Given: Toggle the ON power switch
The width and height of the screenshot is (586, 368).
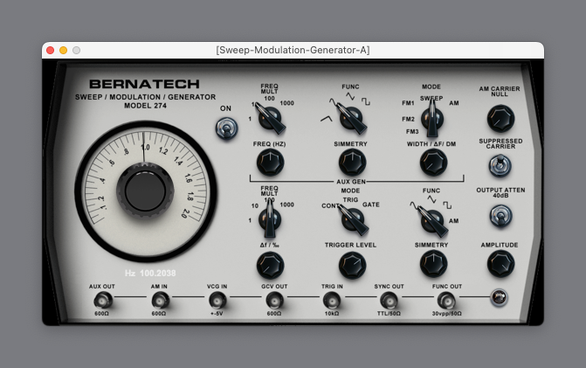Looking at the screenshot, I should point(226,129).
